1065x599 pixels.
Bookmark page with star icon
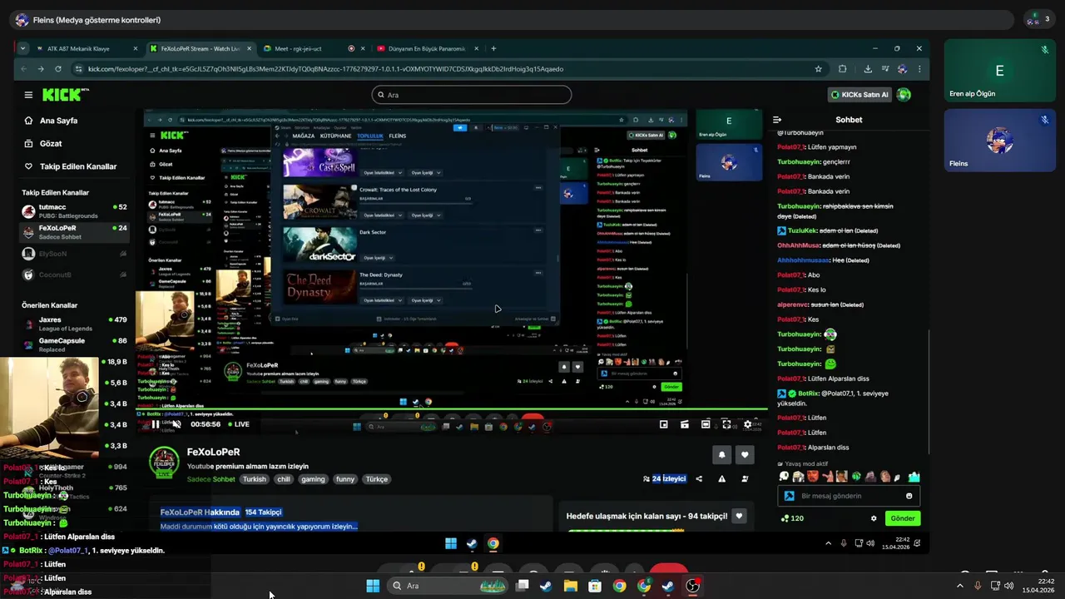tap(819, 69)
